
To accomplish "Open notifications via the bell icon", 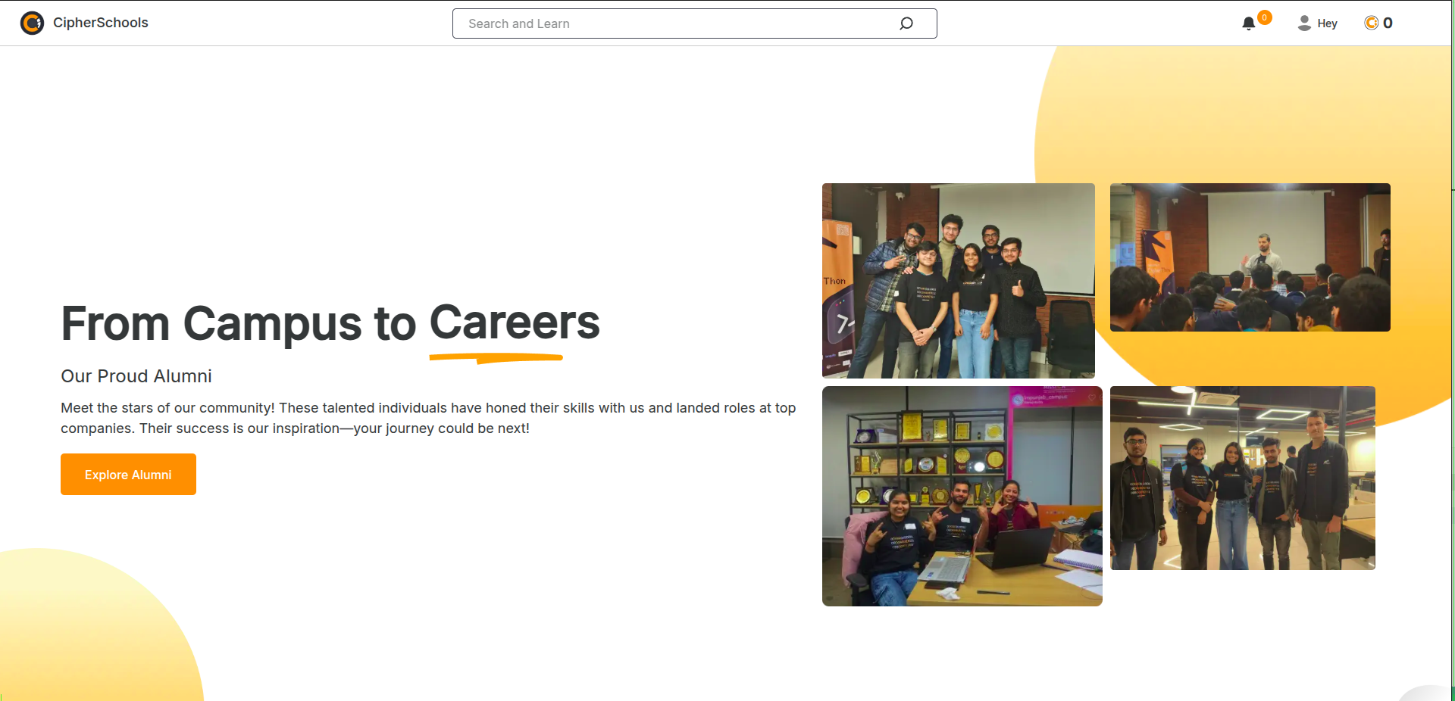I will 1249,23.
